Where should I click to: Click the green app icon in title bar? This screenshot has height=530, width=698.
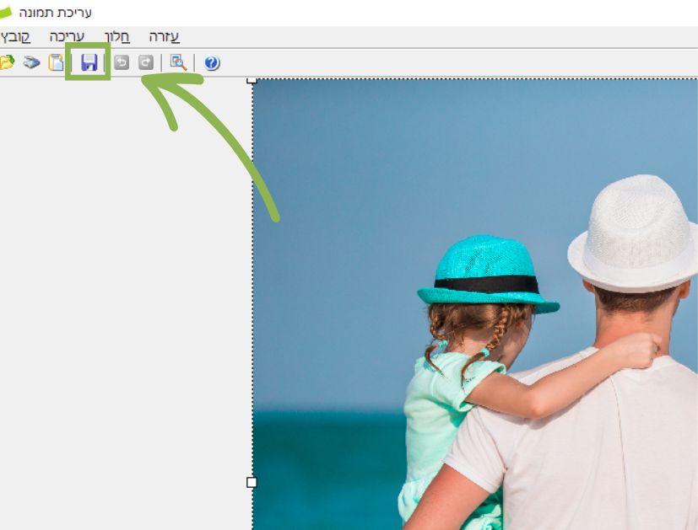[7, 13]
